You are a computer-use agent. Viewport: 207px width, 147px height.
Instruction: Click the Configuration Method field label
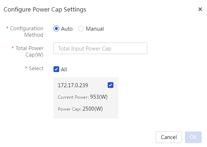click(x=26, y=32)
